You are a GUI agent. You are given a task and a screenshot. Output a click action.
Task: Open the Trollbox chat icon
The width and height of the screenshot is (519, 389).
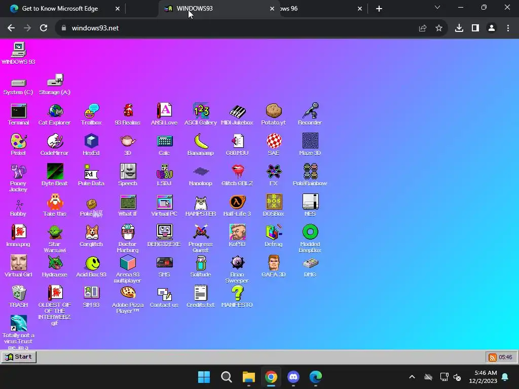(91, 114)
